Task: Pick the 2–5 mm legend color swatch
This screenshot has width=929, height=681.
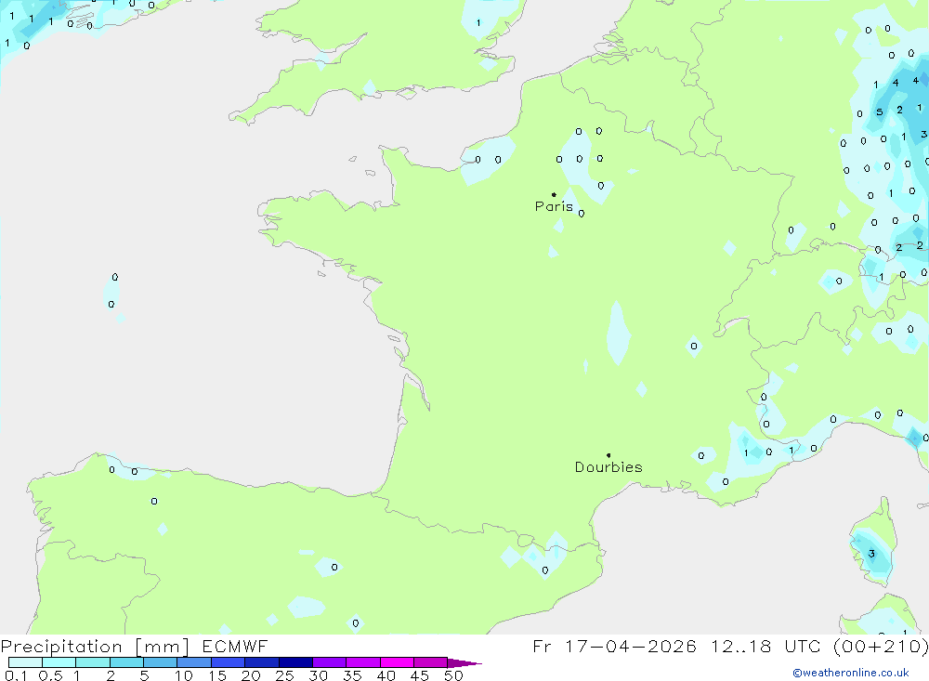Action: click(126, 662)
